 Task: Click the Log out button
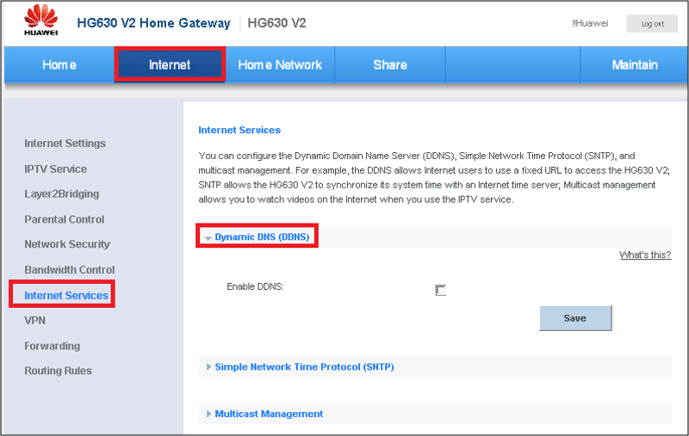coord(652,24)
